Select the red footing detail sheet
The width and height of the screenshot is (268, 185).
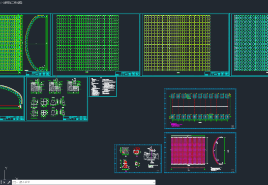138,159
